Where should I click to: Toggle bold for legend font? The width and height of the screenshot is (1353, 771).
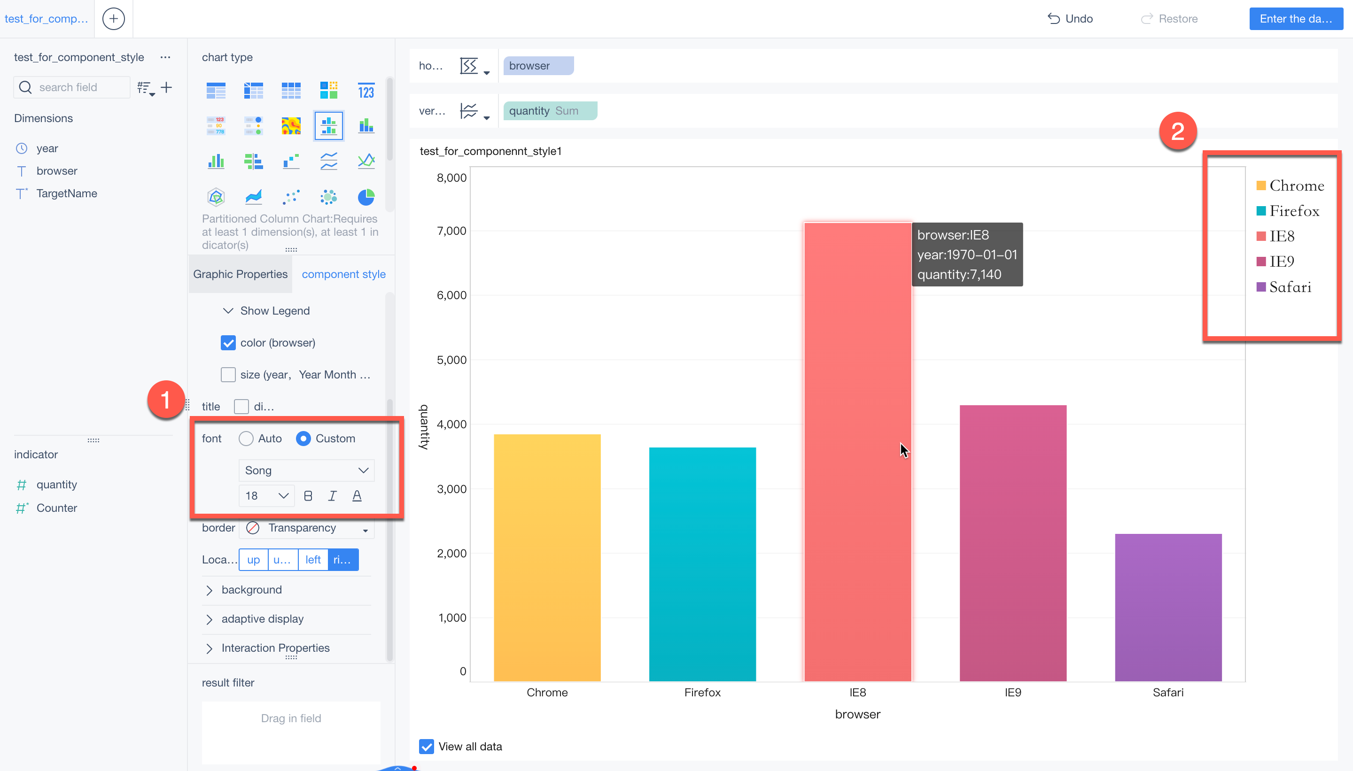click(x=308, y=496)
